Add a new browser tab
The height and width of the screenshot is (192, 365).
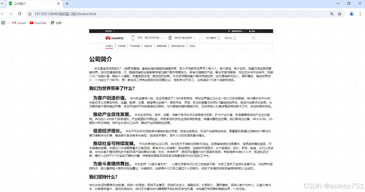coord(67,4)
